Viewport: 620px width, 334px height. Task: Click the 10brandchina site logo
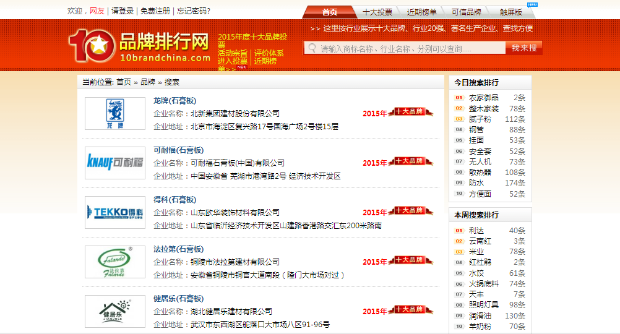click(x=139, y=46)
